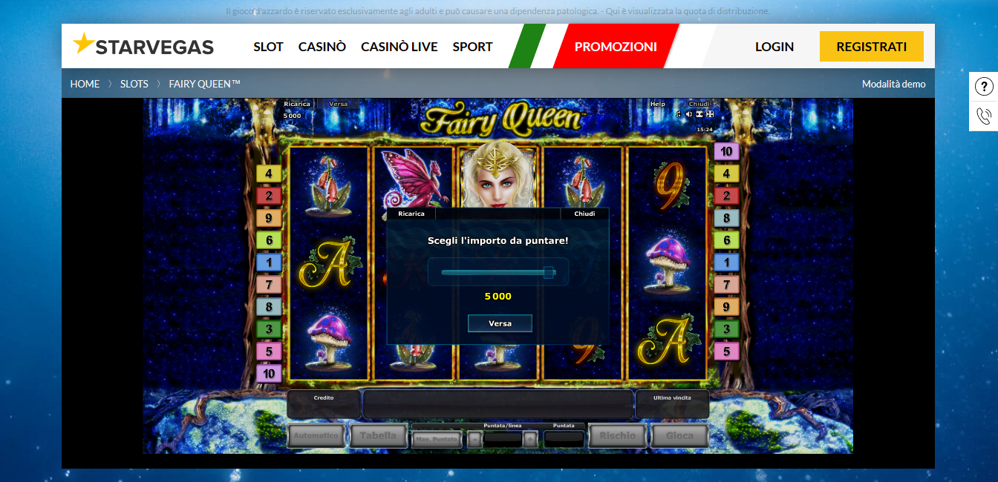
Task: Click the Registrati button
Action: click(872, 47)
